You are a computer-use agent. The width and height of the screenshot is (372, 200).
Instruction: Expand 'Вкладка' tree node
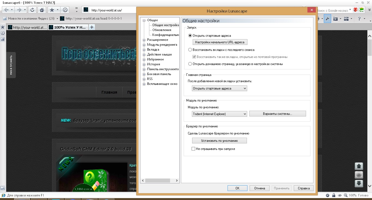pos(144,50)
